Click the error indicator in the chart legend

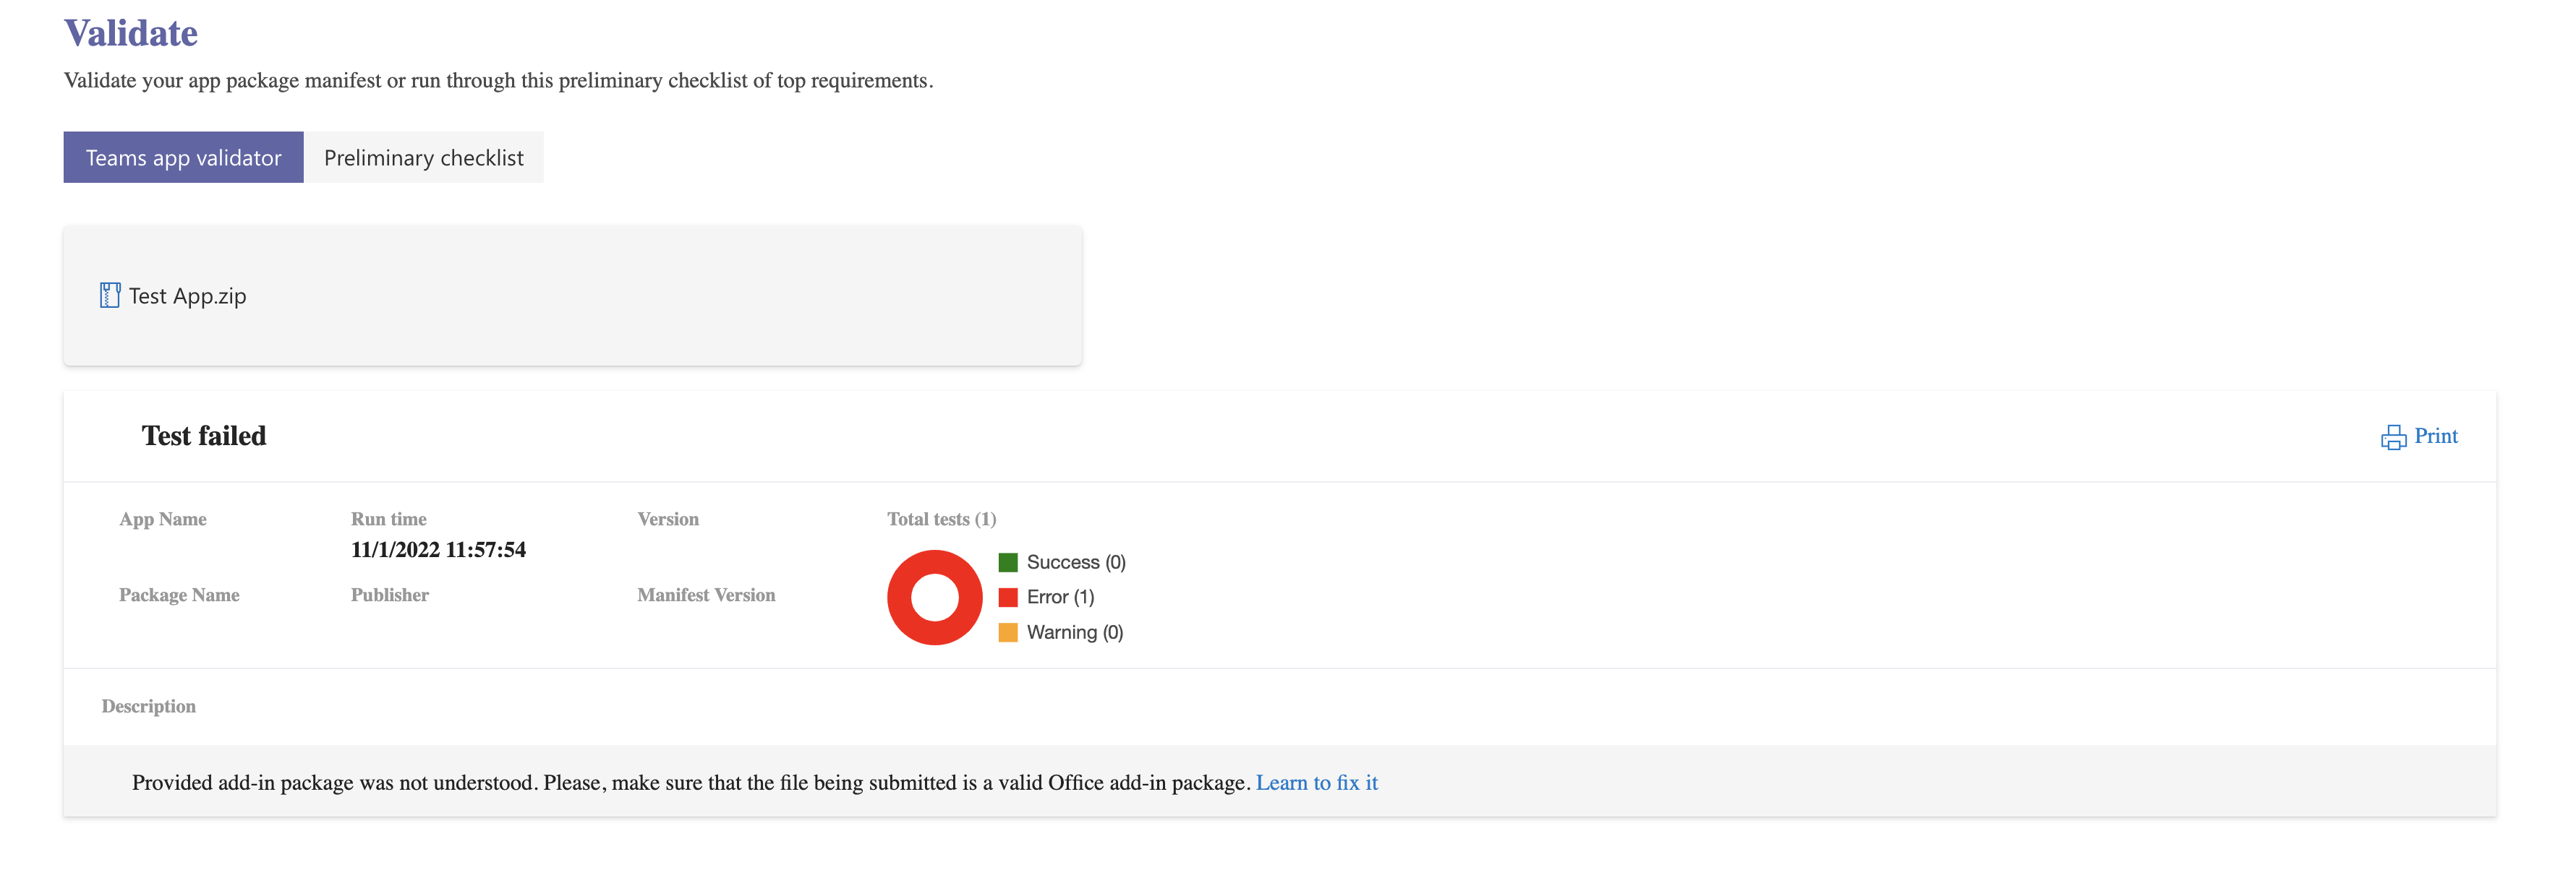click(1060, 596)
